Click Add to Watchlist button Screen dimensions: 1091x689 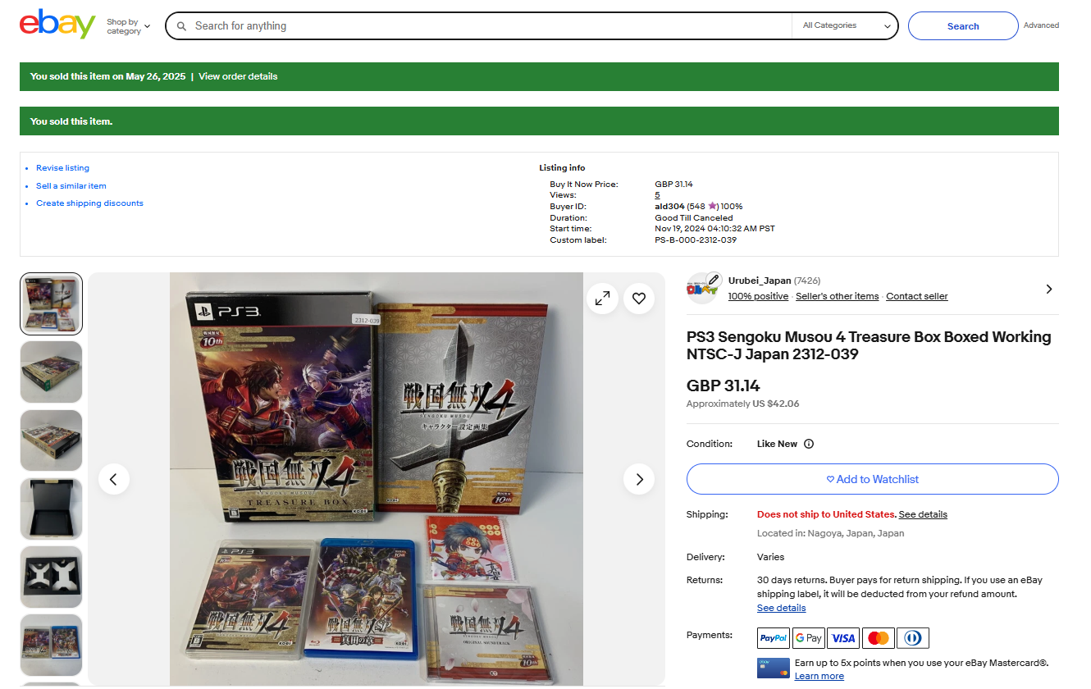[872, 479]
